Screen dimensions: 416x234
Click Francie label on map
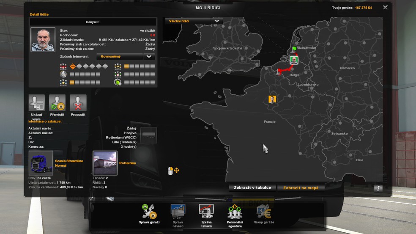pos(270,121)
